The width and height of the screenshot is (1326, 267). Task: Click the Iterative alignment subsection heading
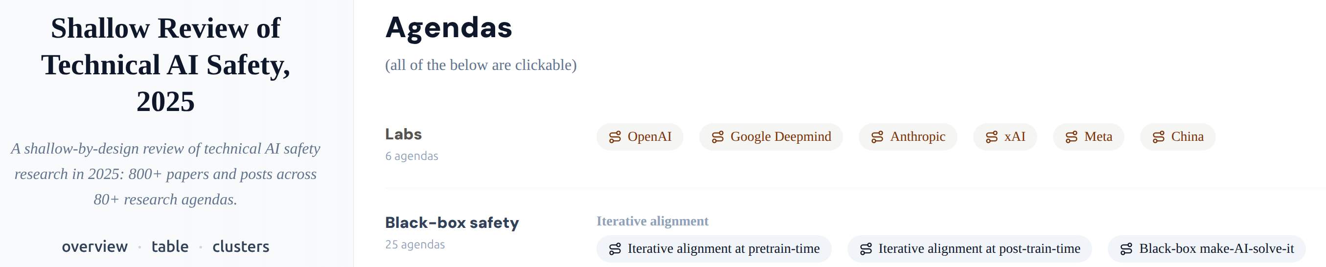pos(652,221)
